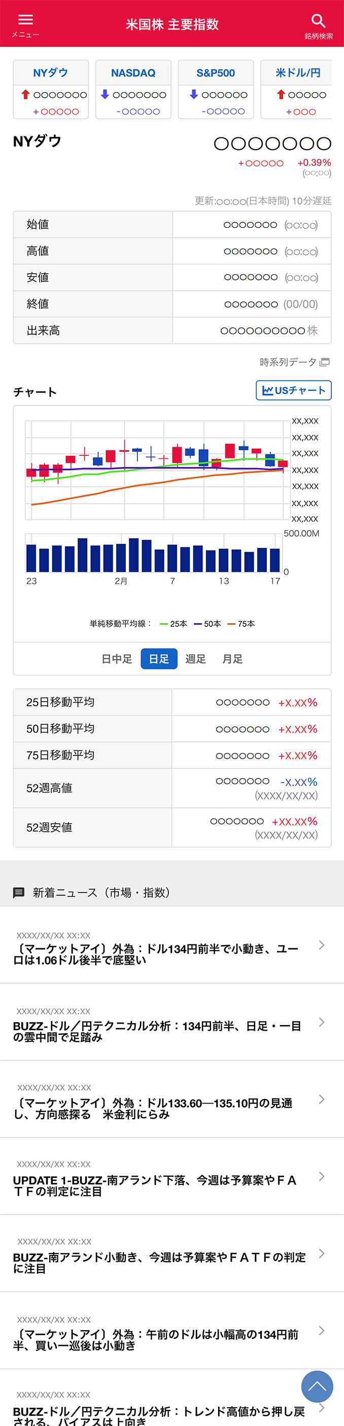Open the time series data link
This screenshot has height=1426, width=344.
[288, 362]
